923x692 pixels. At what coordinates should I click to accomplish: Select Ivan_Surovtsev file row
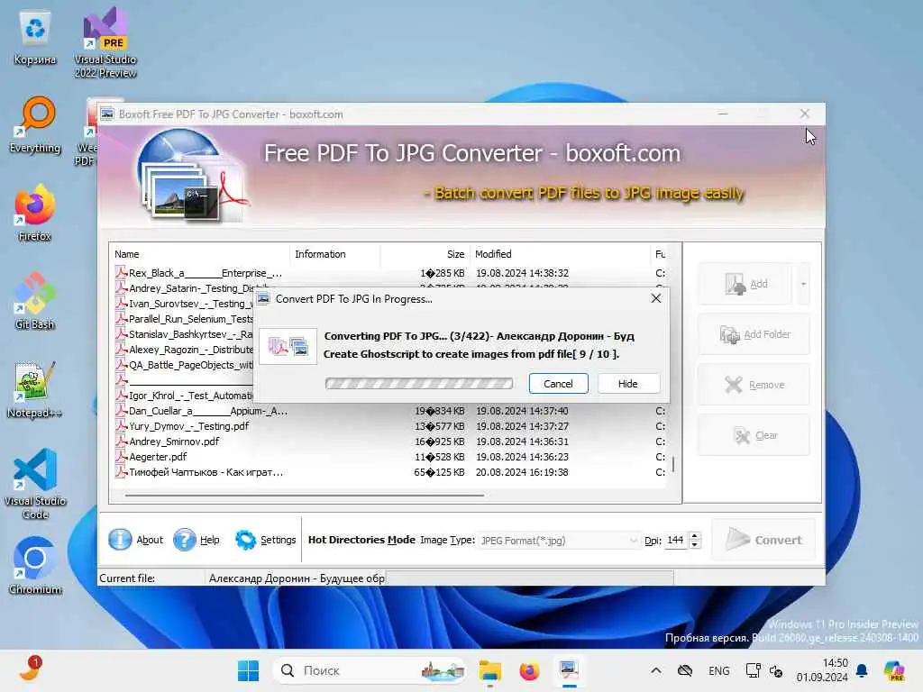click(184, 304)
